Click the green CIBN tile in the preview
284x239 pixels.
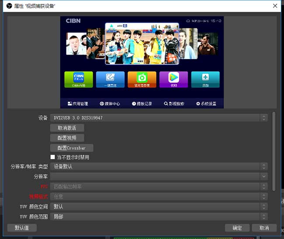[79, 80]
